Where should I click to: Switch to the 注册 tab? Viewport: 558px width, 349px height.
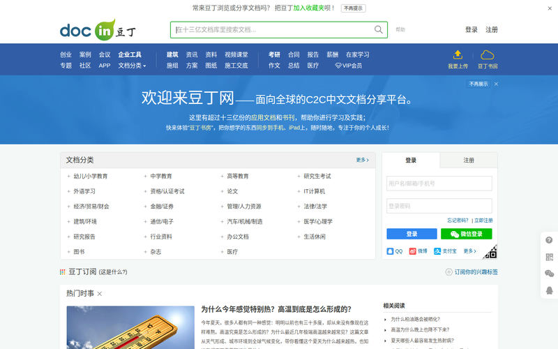click(469, 161)
